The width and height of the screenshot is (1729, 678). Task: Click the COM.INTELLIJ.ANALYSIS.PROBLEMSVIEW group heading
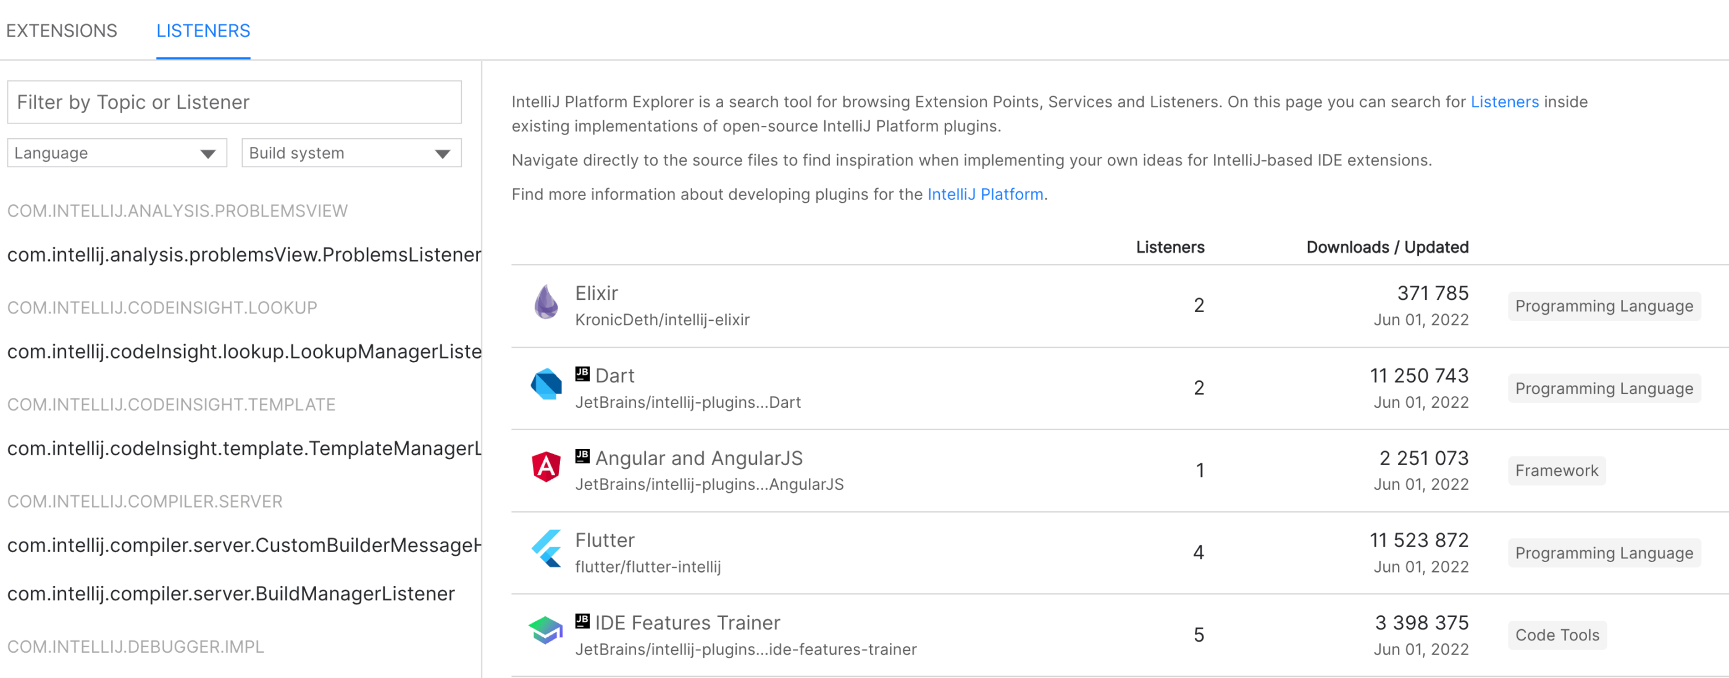click(x=177, y=211)
